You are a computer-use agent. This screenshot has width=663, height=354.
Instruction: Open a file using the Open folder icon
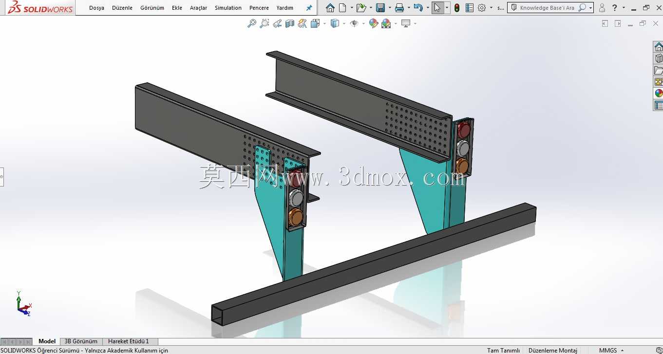[360, 8]
